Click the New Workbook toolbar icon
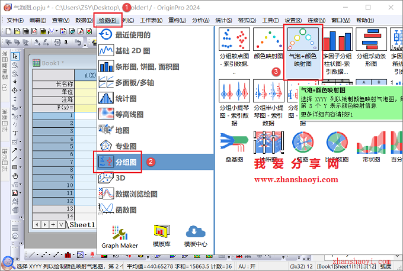Image resolution: width=403 pixels, height=271 pixels. (x=26, y=31)
